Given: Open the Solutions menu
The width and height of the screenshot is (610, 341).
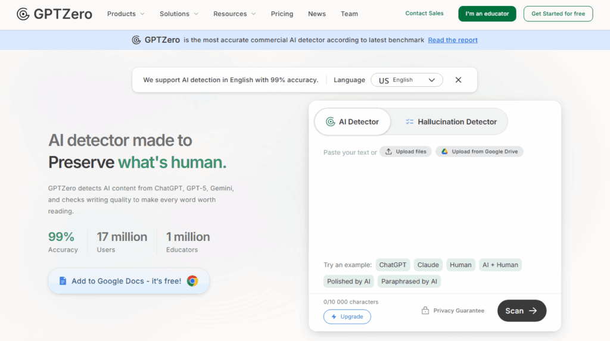Looking at the screenshot, I should pyautogui.click(x=179, y=14).
